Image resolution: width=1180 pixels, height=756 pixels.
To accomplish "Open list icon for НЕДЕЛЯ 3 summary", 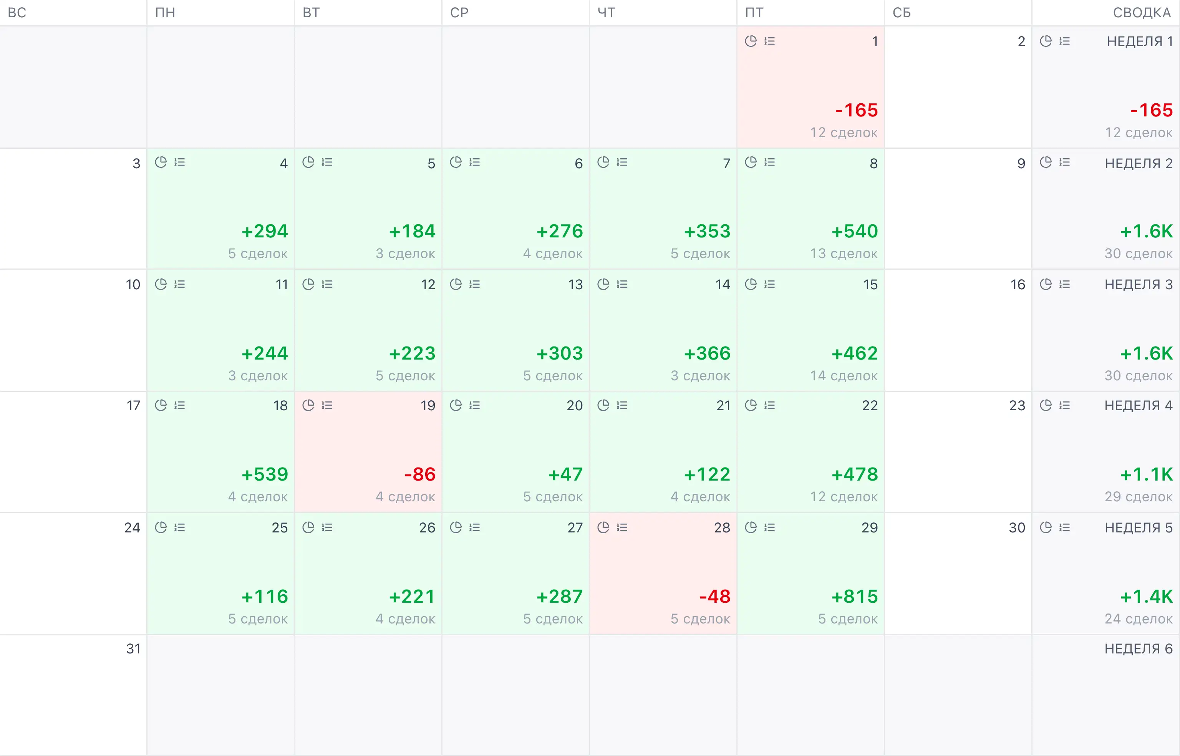I will pyautogui.click(x=1064, y=284).
